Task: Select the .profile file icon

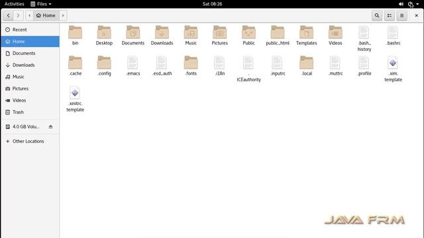Action: tap(364, 62)
